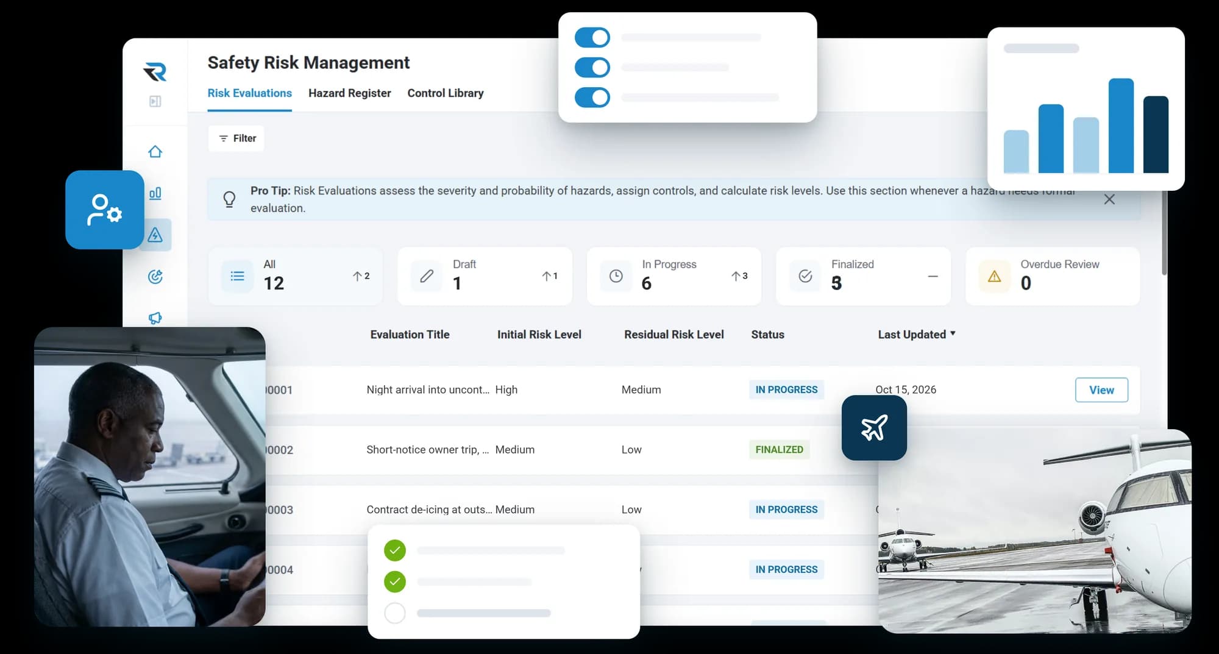Screen dimensions: 1219x654
Task: Click the R company logo
Action: tap(155, 72)
